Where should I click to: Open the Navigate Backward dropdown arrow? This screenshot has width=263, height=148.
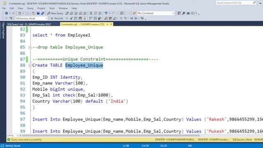pyautogui.click(x=10, y=13)
